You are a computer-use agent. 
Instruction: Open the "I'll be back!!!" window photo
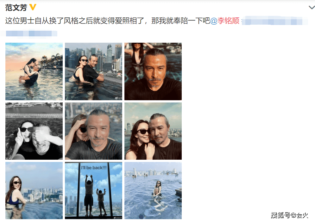pyautogui.click(x=93, y=190)
